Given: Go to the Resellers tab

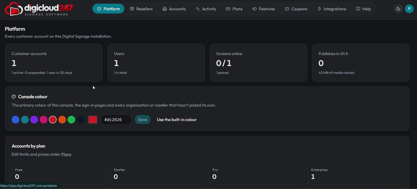Looking at the screenshot, I should click(141, 9).
